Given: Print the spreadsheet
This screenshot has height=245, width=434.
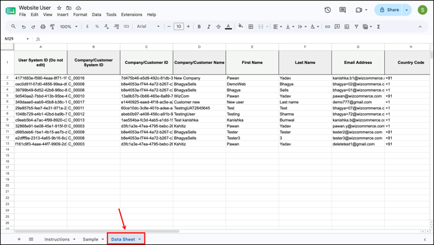Looking at the screenshot, I should click(43, 27).
